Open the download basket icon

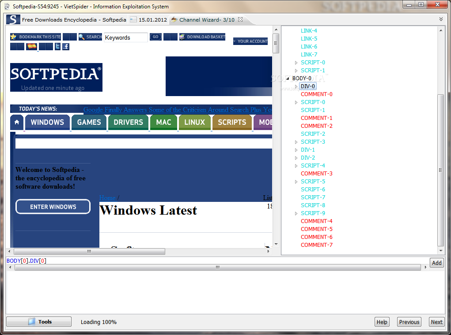[x=182, y=37]
